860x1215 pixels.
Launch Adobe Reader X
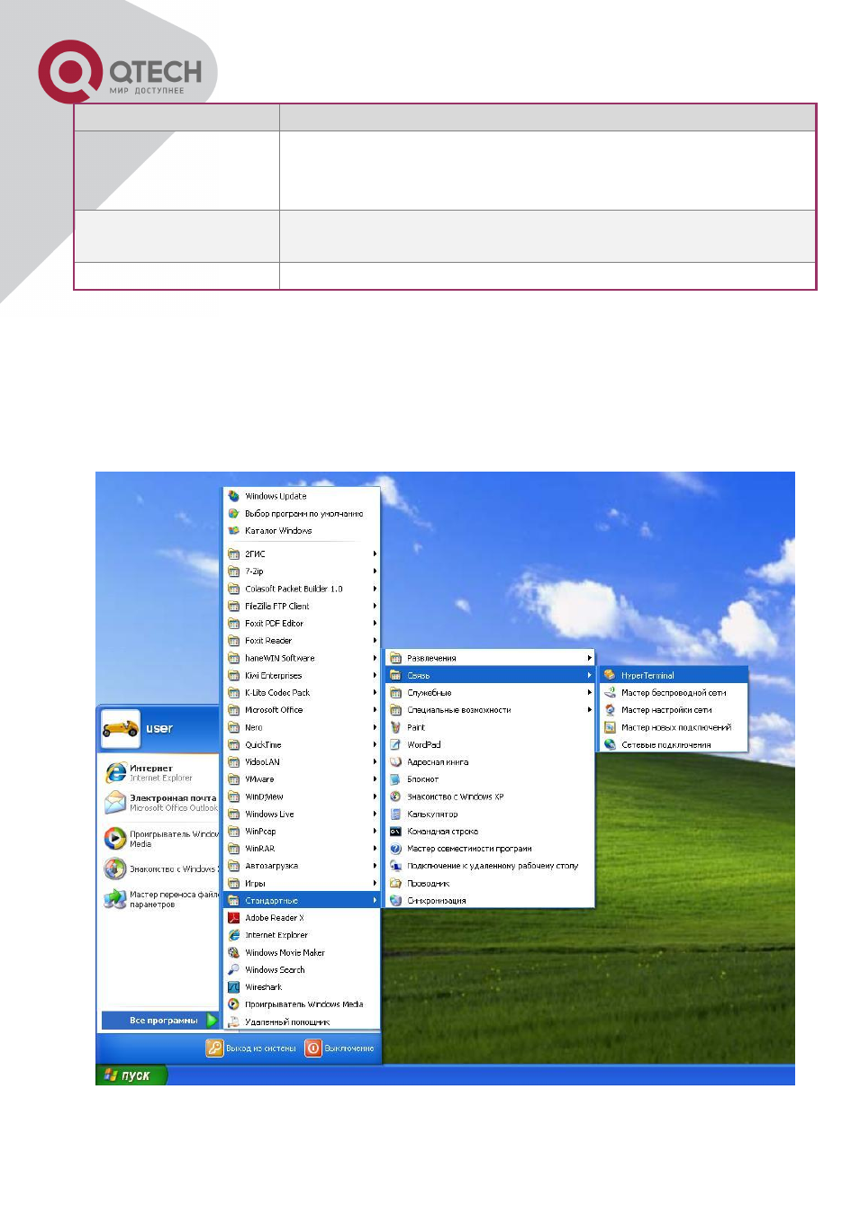click(302, 918)
